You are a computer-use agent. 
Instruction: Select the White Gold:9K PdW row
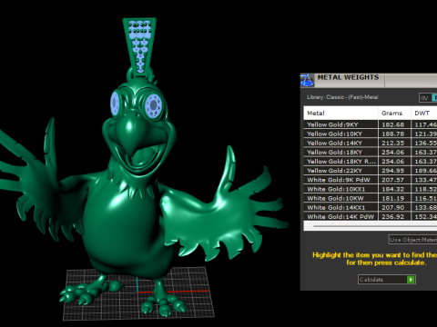coord(371,180)
